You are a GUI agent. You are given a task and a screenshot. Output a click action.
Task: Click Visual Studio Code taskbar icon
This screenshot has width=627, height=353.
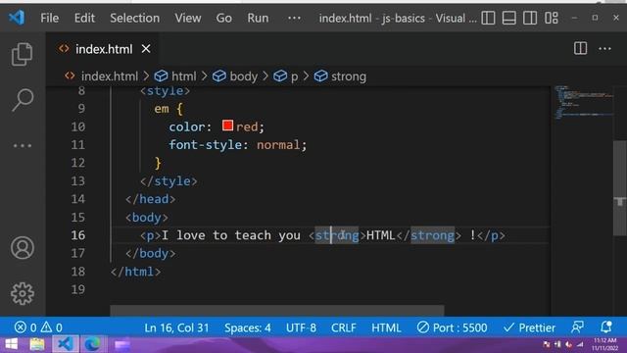(65, 344)
